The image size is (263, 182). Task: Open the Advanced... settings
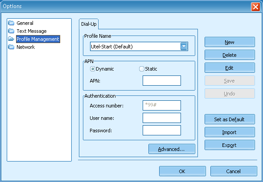172,149
